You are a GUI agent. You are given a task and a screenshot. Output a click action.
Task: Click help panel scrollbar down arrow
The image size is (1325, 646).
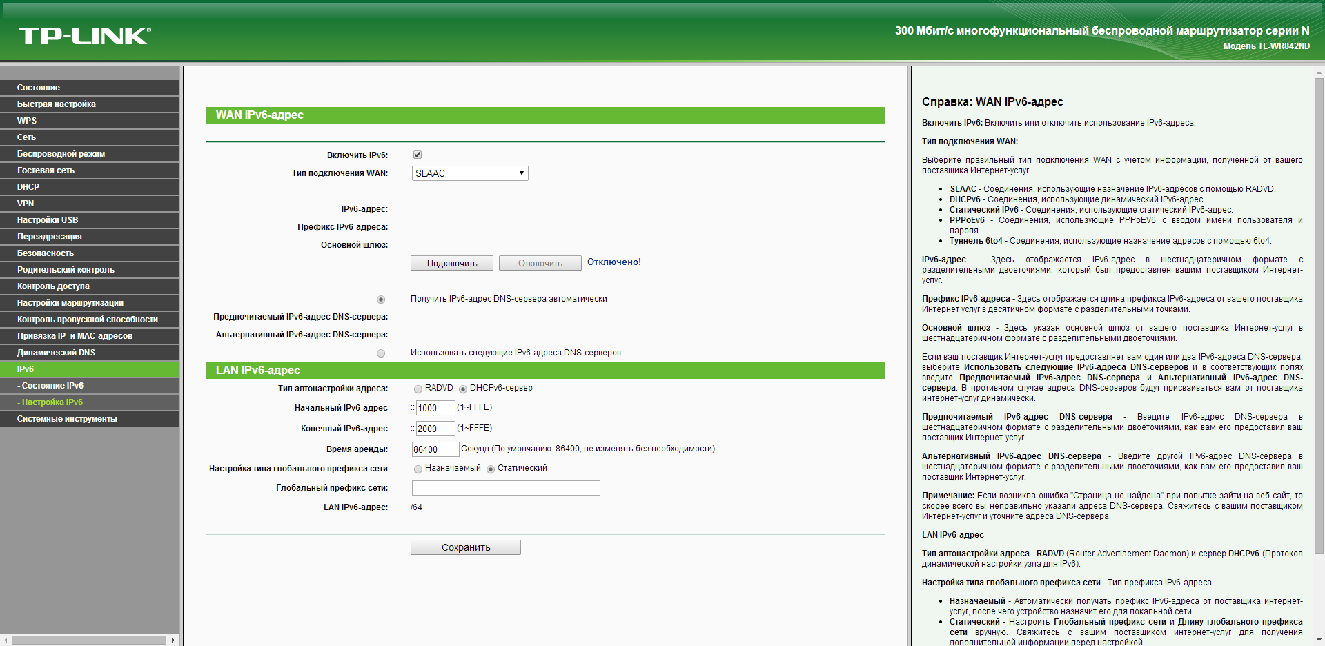[x=1319, y=640]
